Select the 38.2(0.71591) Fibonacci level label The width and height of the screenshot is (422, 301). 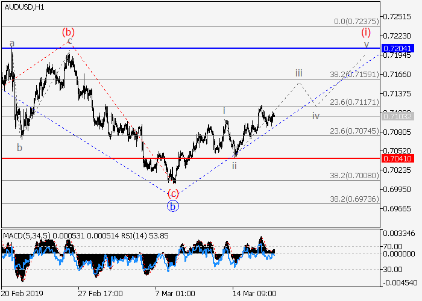click(354, 74)
